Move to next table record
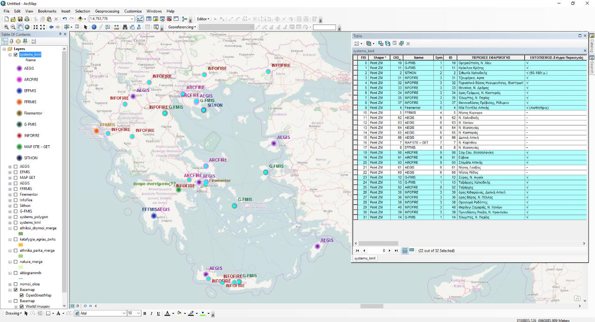This screenshot has height=322, width=595. (x=389, y=250)
